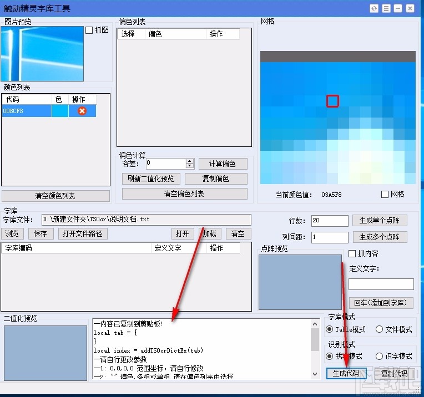Select 文件模式 radio button

(x=379, y=329)
